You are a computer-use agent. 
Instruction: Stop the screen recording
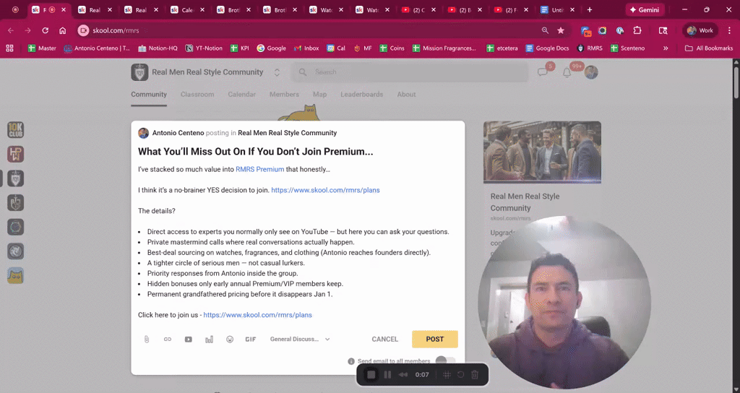point(371,375)
